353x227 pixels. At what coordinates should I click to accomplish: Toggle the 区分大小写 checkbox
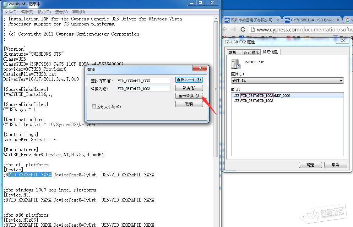coord(94,106)
